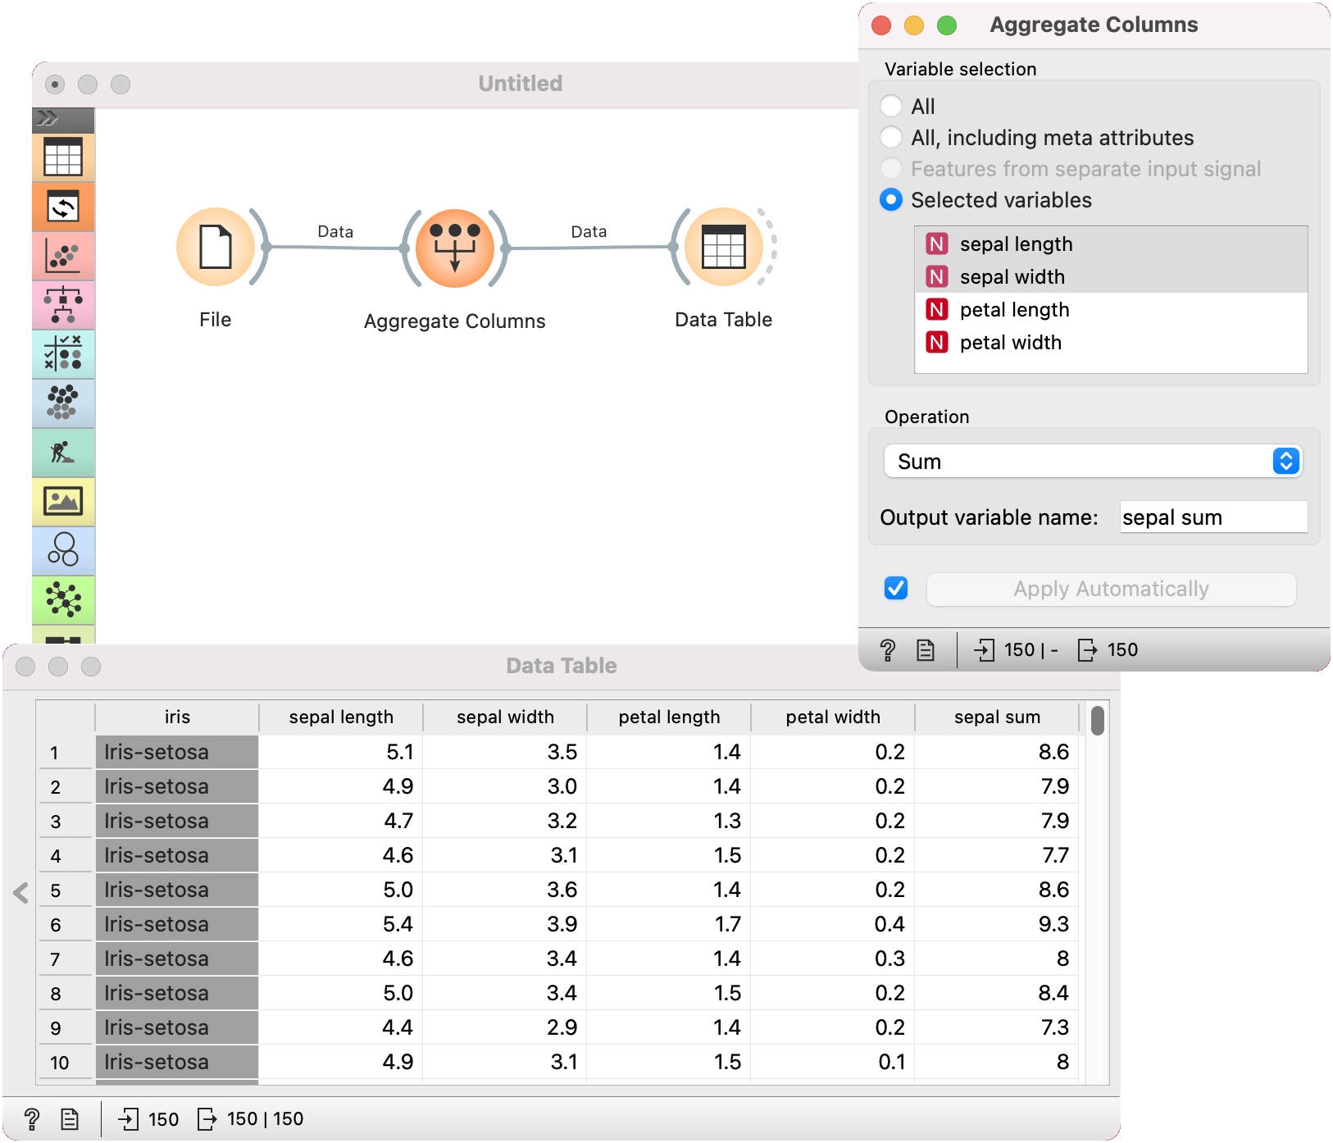Open the report icon in Data Table status bar

pos(70,1119)
